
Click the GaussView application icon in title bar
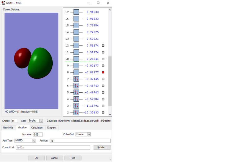(3, 3)
